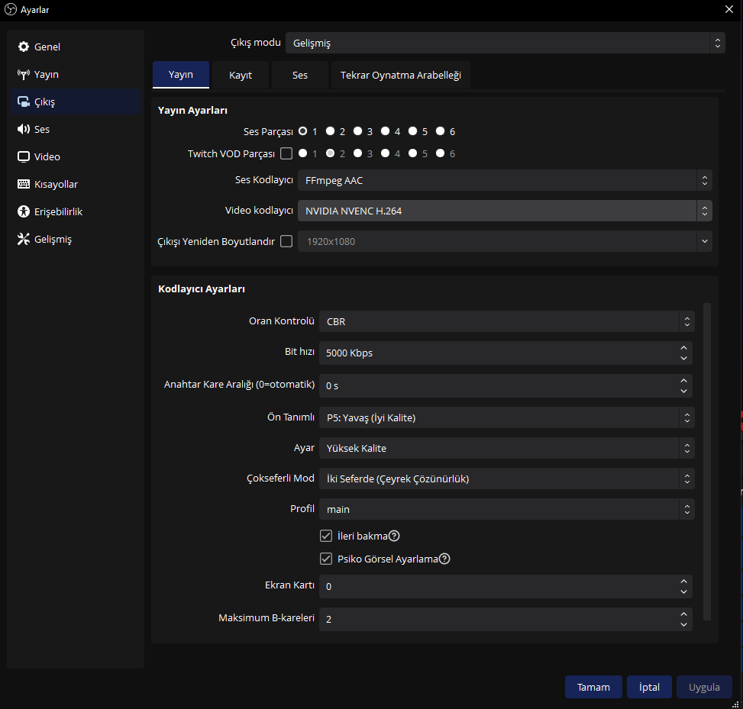Enable the Twitch VOD Parçası checkbox
The image size is (743, 709).
[x=286, y=153]
